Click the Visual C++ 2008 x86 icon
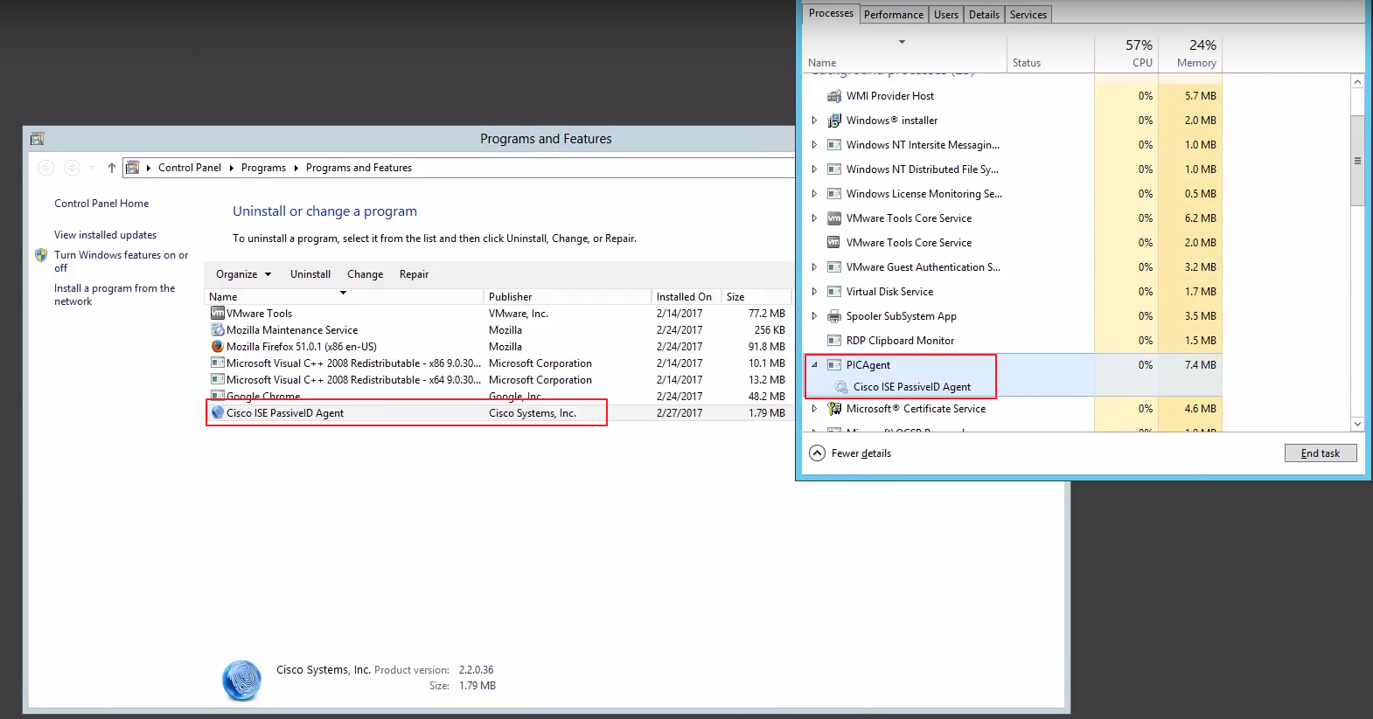Viewport: 1373px width, 719px height. click(218, 363)
